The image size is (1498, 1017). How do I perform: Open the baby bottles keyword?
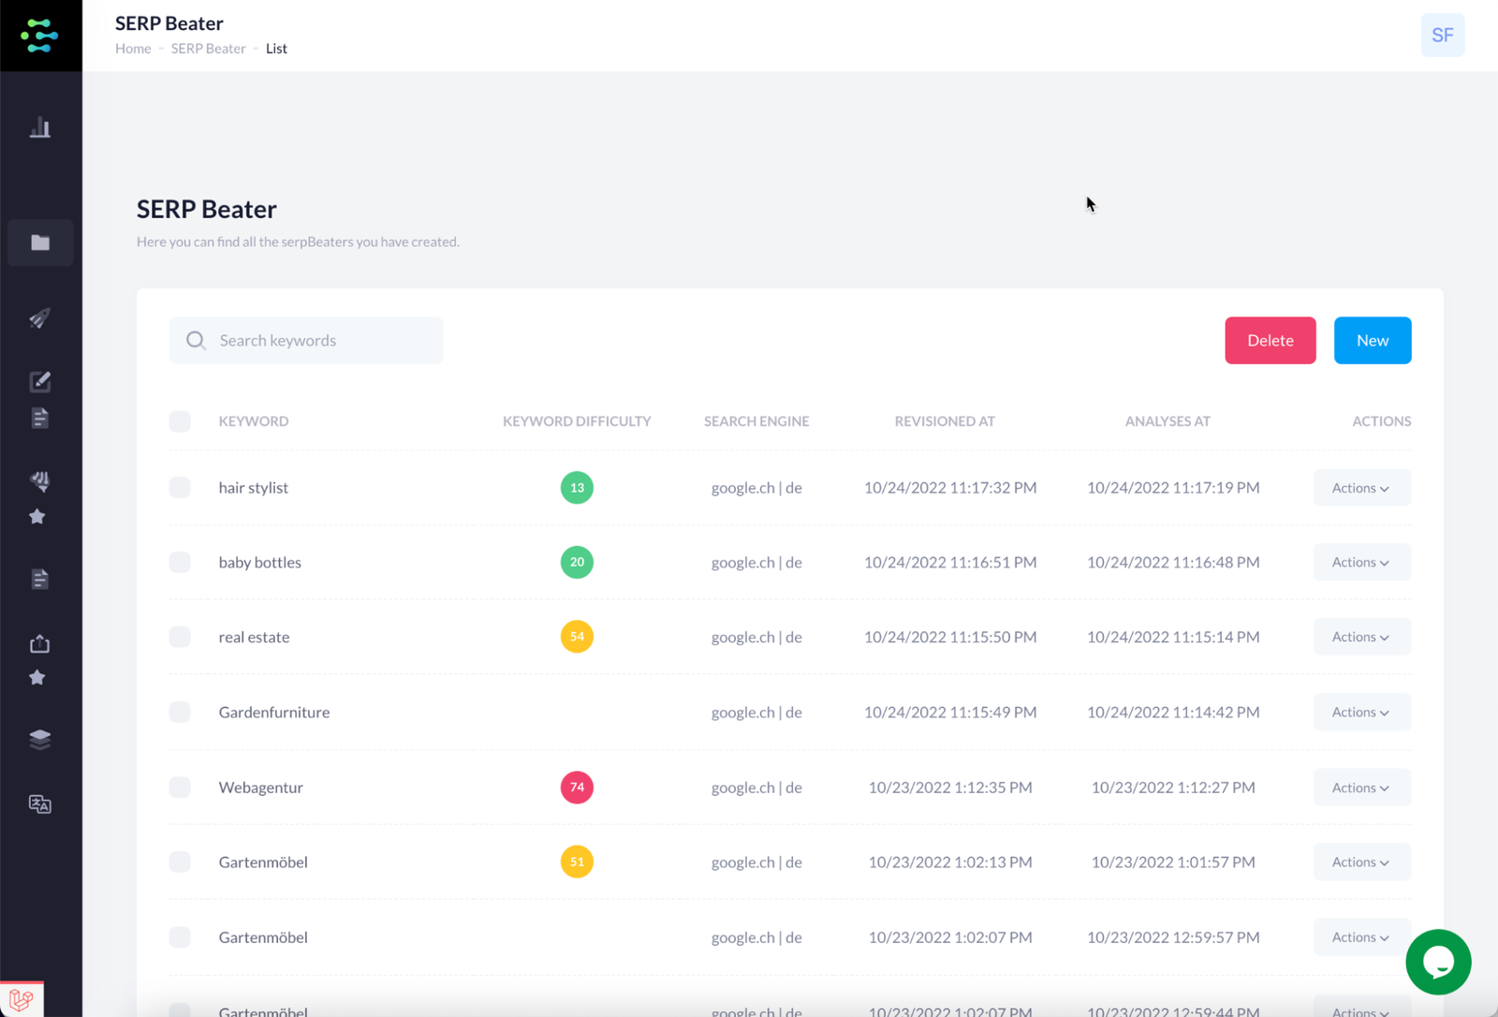(x=260, y=562)
